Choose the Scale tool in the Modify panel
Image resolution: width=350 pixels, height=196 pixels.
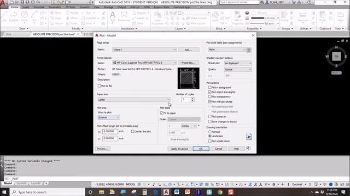coord(72,23)
